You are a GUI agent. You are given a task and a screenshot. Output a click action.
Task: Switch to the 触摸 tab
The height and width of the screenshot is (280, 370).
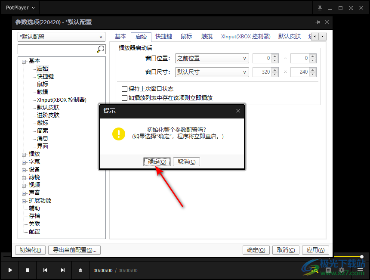click(x=207, y=36)
